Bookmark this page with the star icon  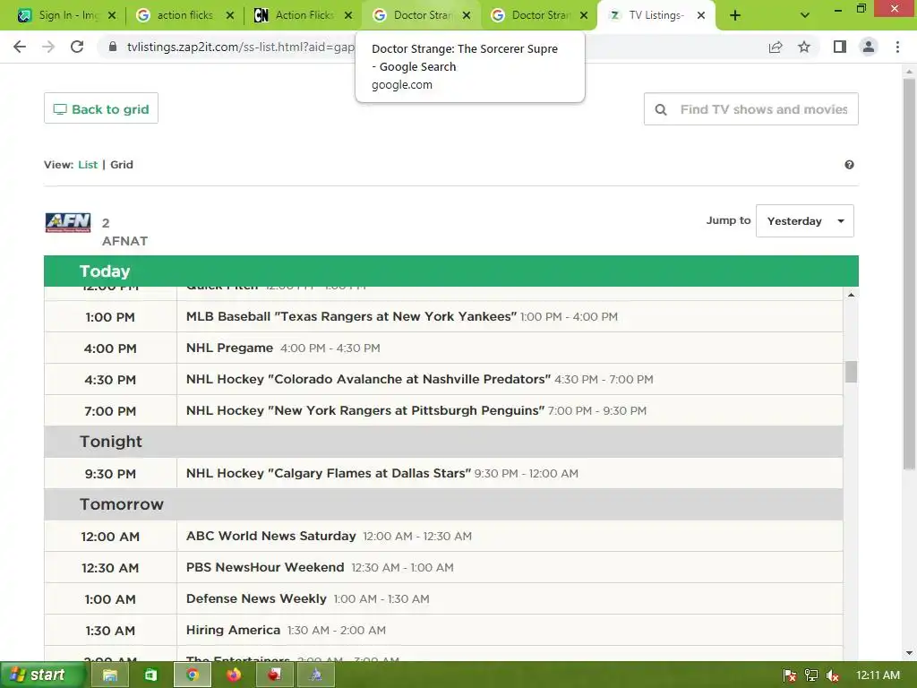point(804,47)
